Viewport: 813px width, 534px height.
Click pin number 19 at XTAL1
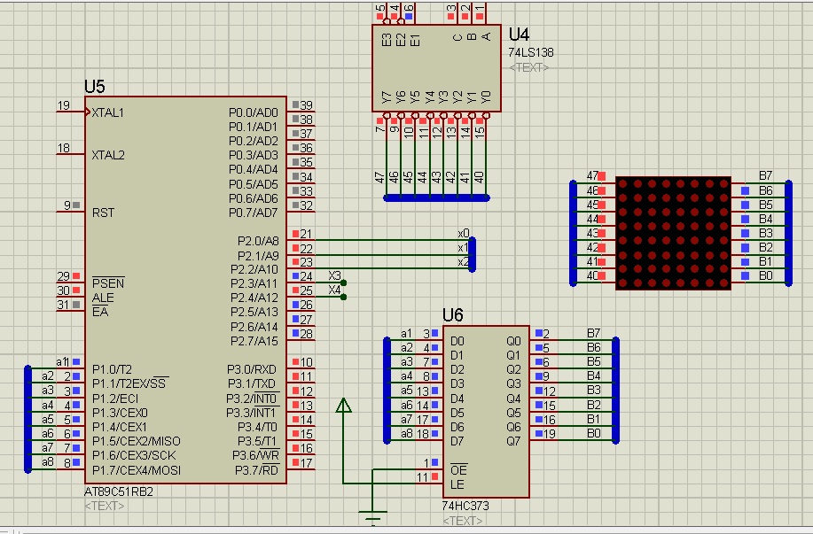tap(64, 105)
